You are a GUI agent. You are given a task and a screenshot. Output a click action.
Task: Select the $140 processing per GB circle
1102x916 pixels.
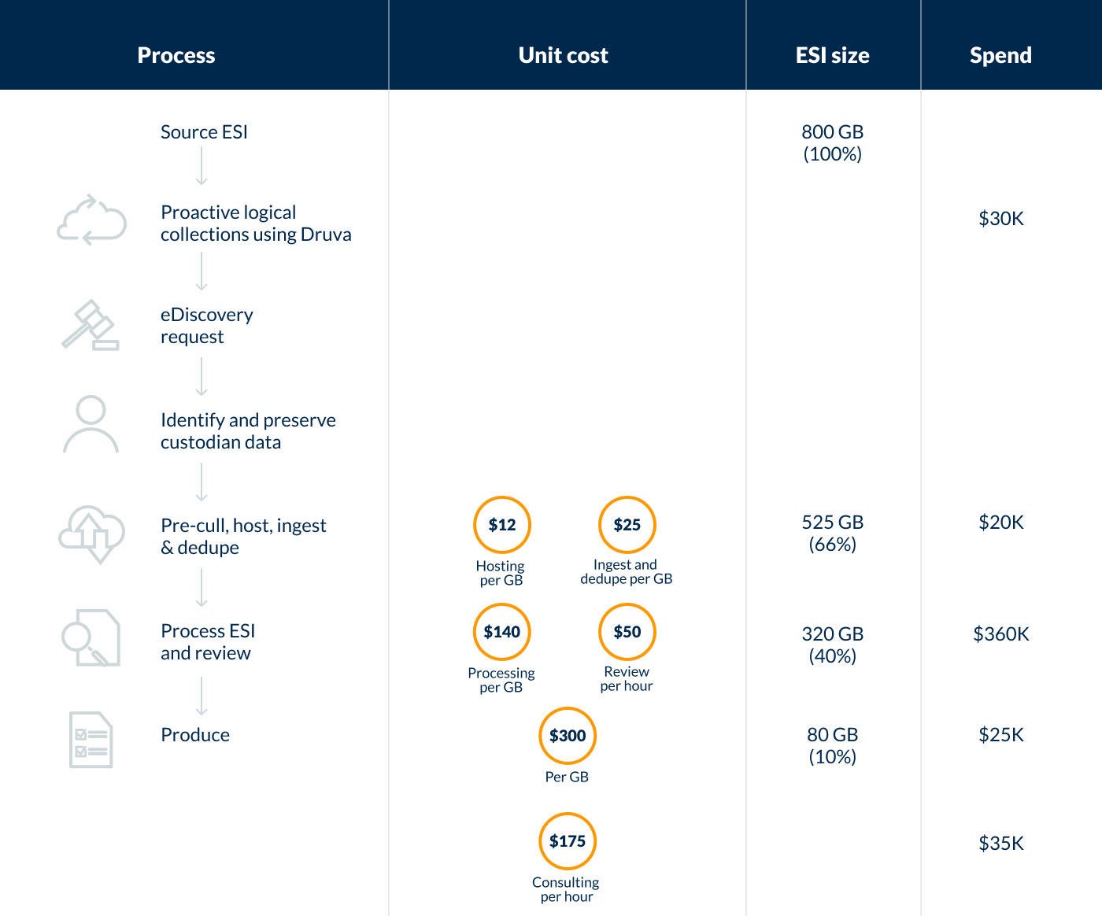(502, 632)
